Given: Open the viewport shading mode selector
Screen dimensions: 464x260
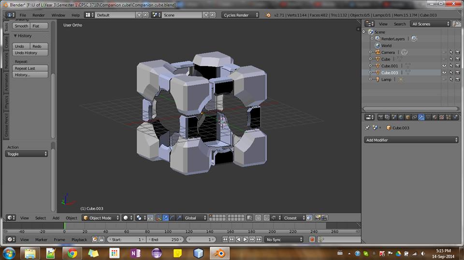Looking at the screenshot, I should [127, 218].
